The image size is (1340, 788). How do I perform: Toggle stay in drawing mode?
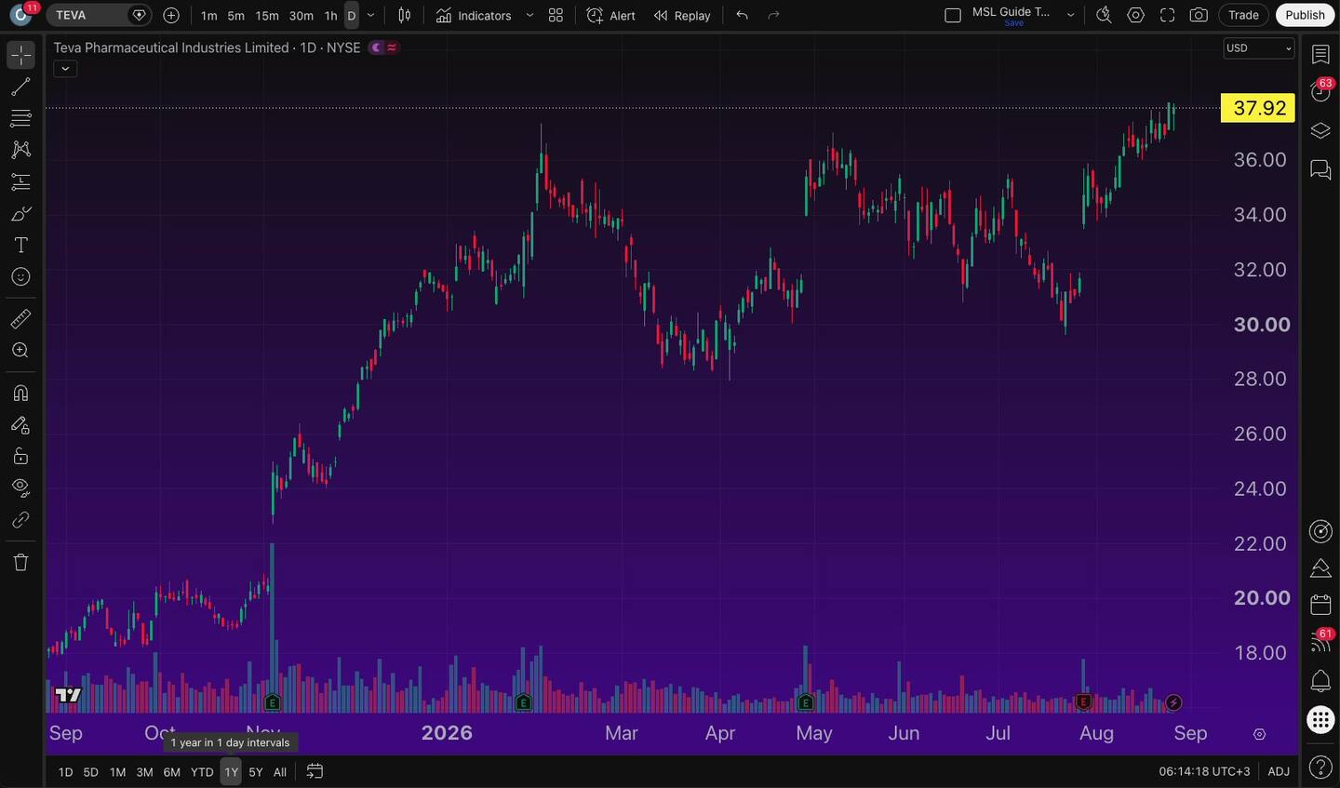[x=20, y=425]
